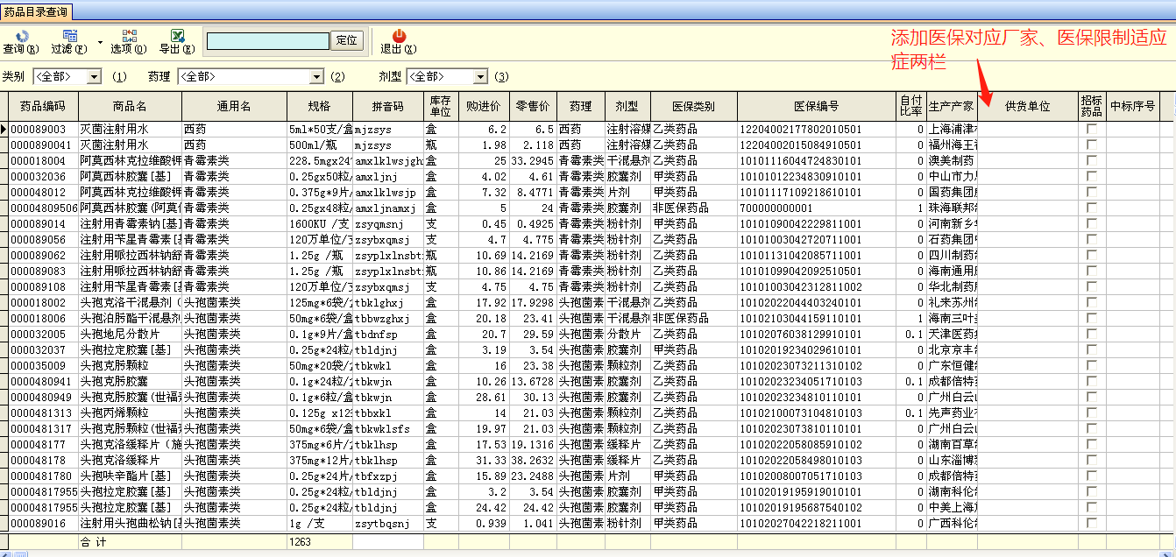The image size is (1176, 557).
Task: Tick 招标药品 checkbox for drug 000048012
Action: 1092,192
